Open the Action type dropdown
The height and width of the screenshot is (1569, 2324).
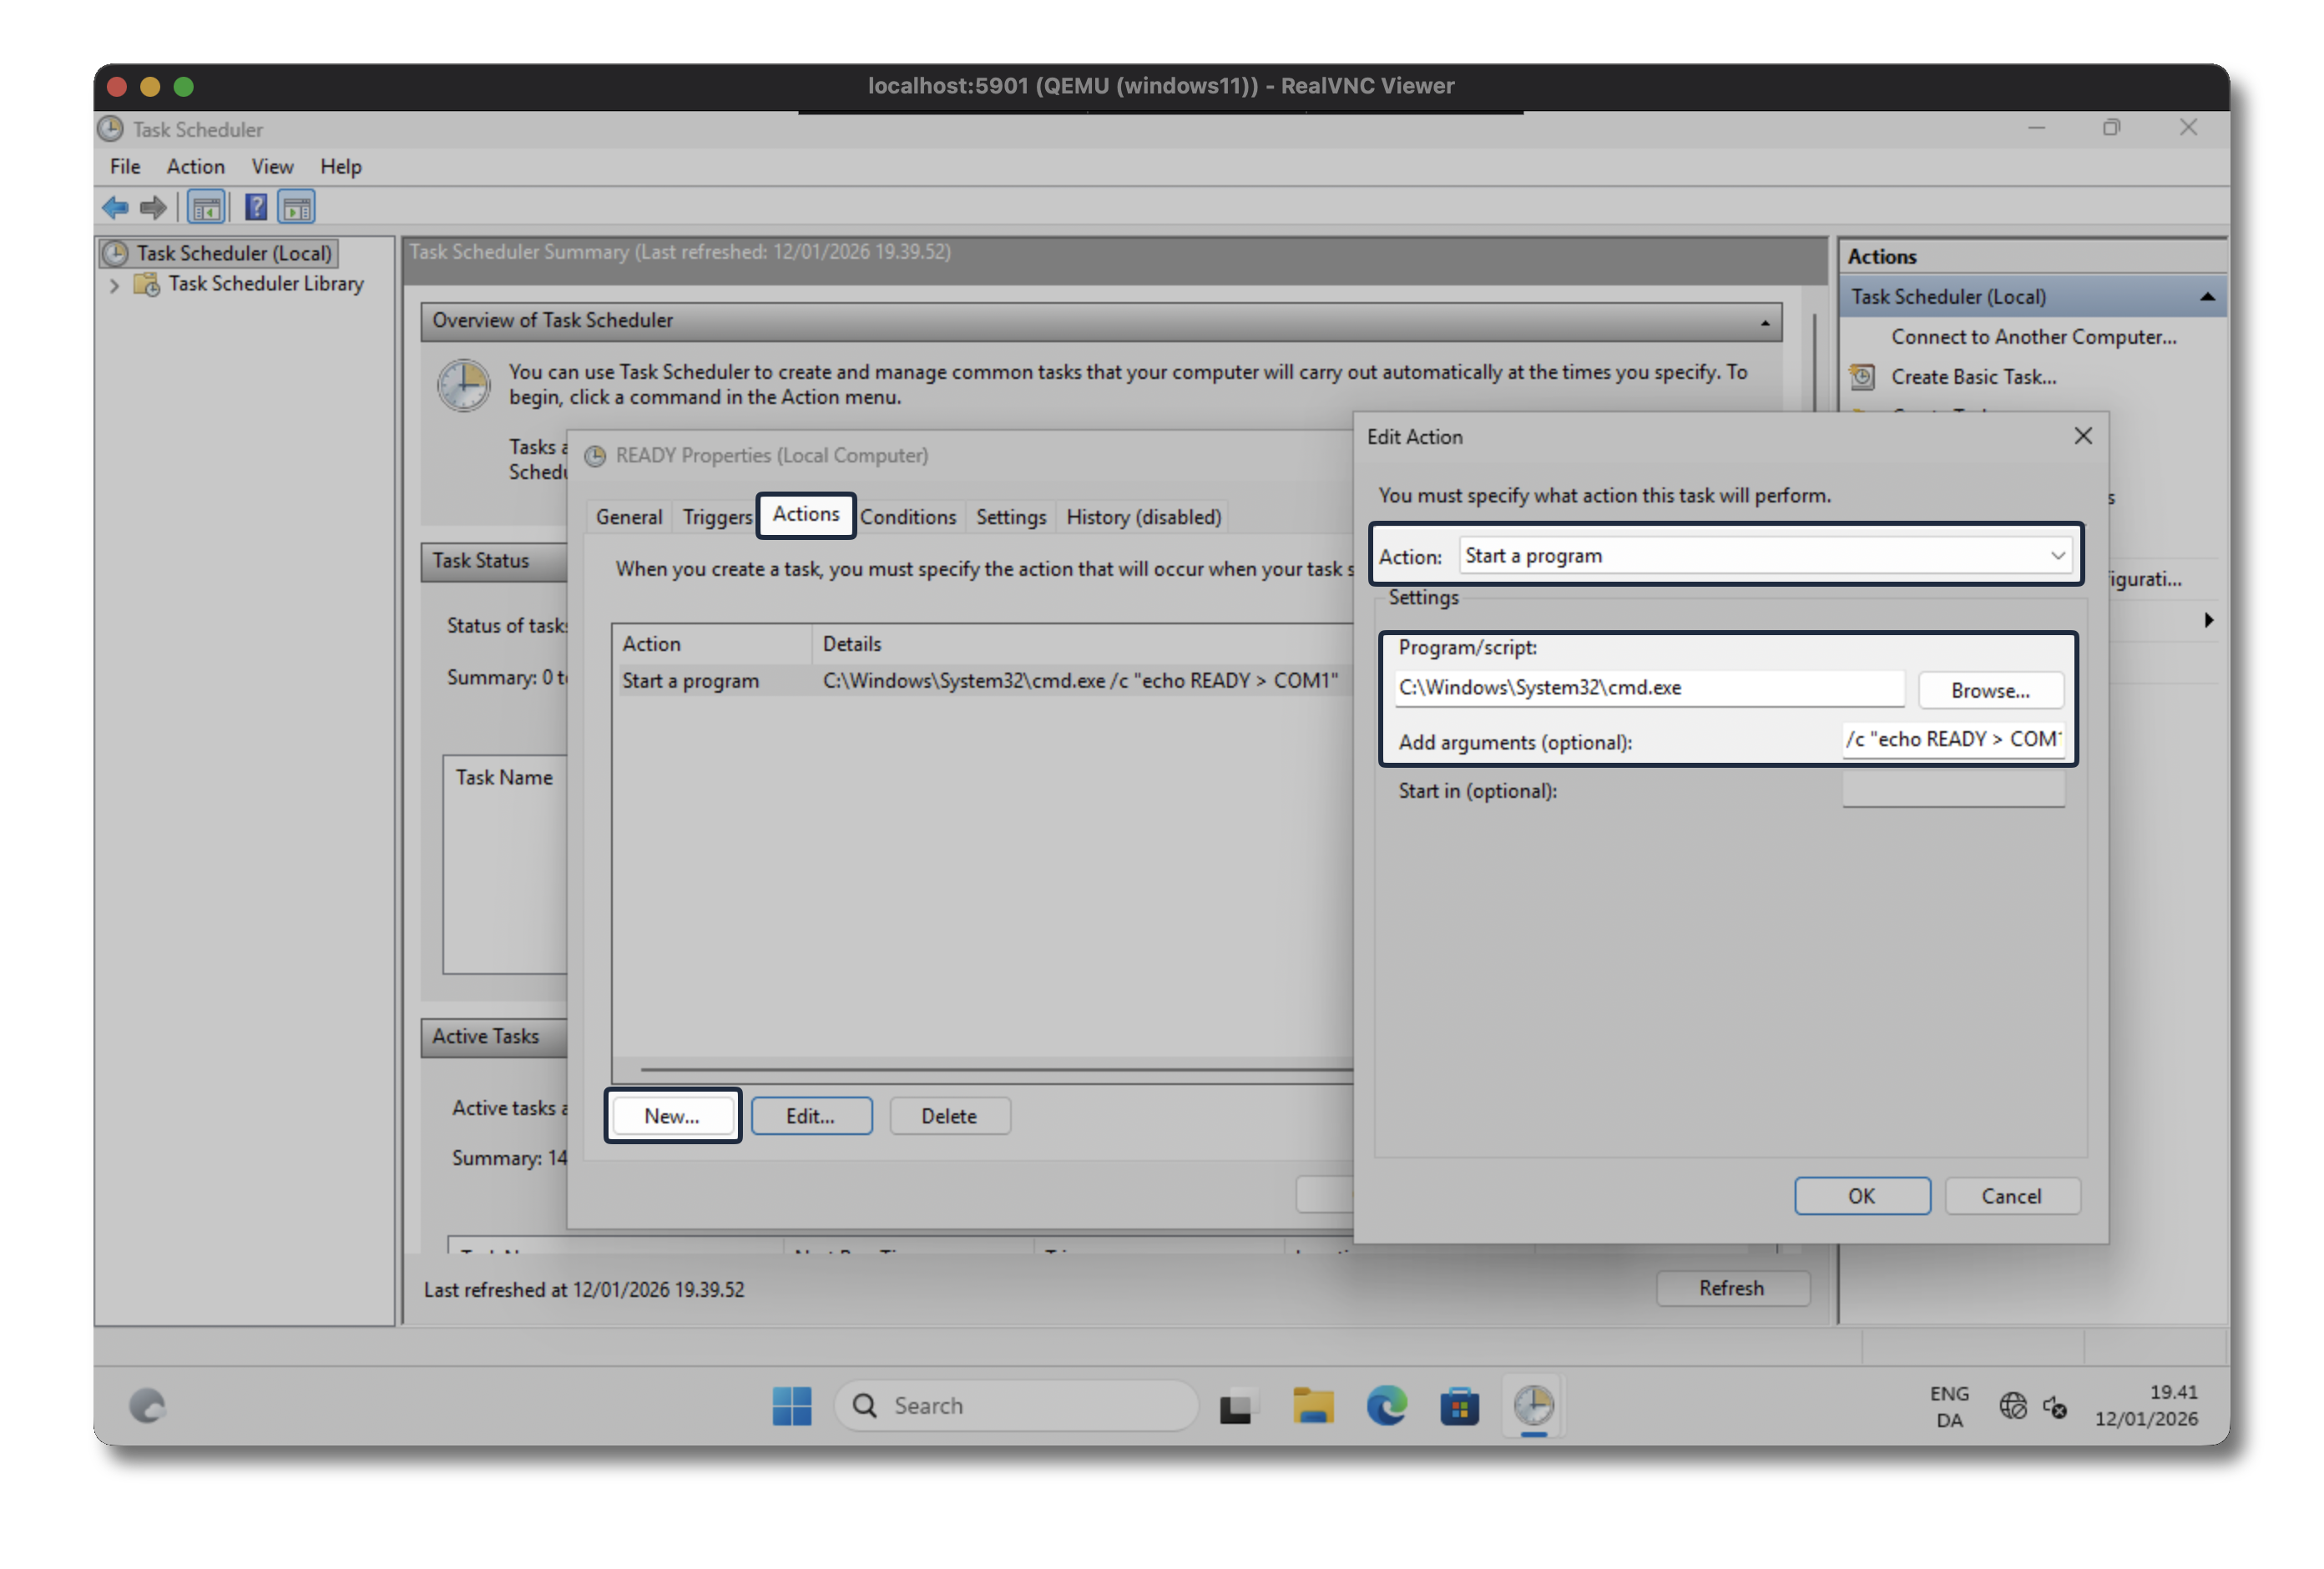point(1765,556)
